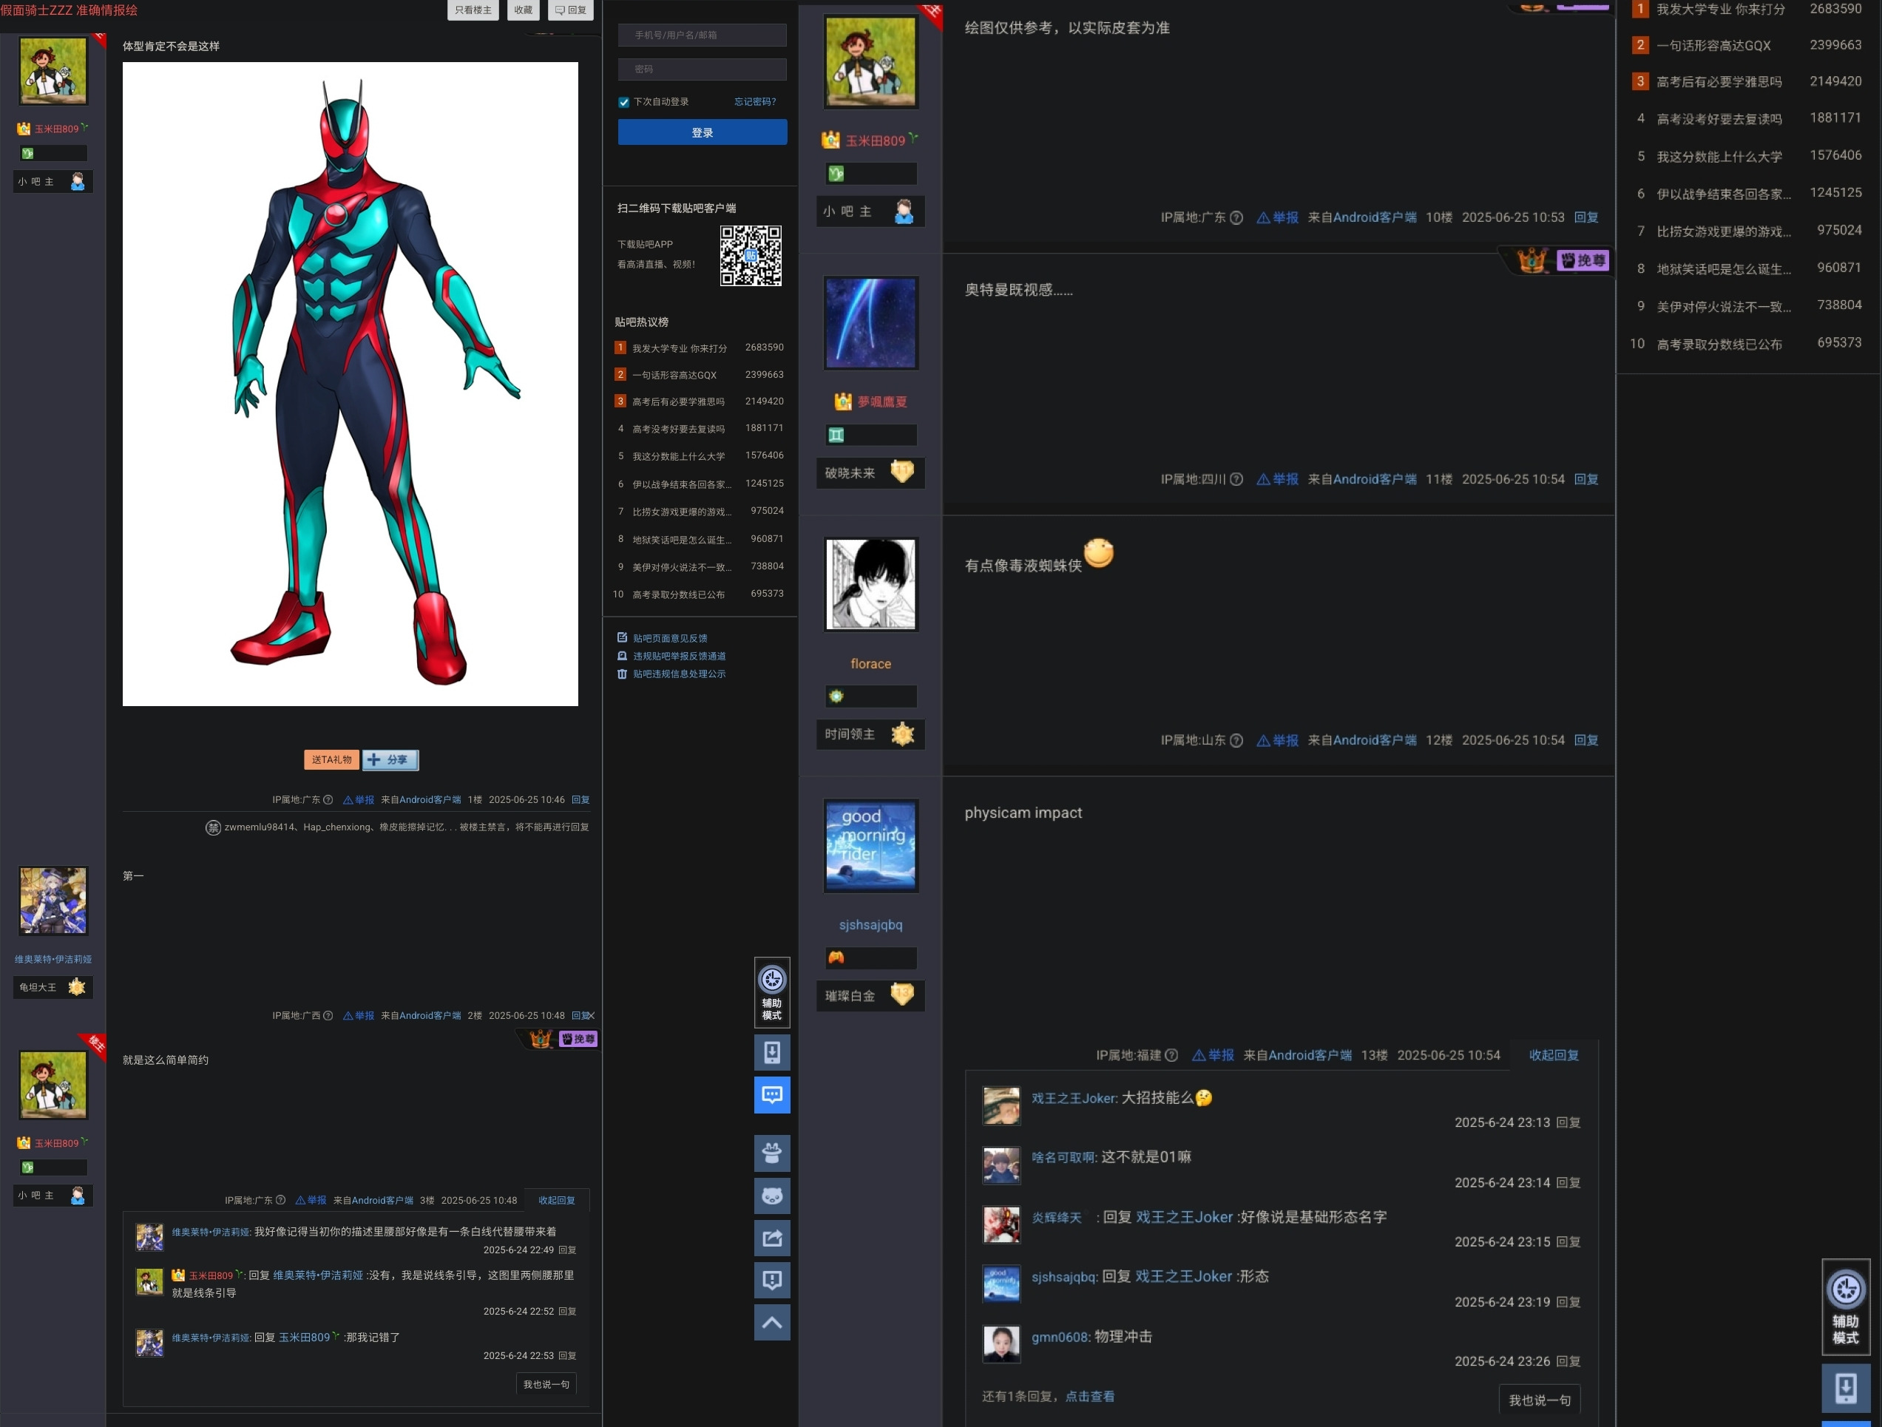Click the 龟坦大王 level badge icon
This screenshot has height=1427, width=1882.
coord(77,988)
